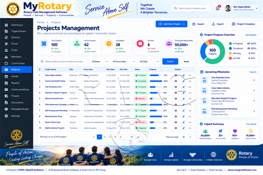This screenshot has width=263, height=175.
Task: Edit the Digital Literacy Program project
Action: click(183, 128)
